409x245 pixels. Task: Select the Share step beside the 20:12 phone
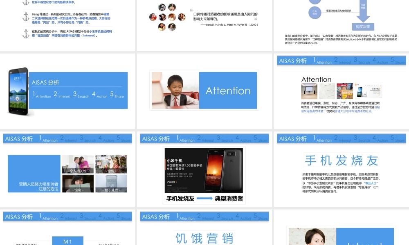tap(117, 95)
